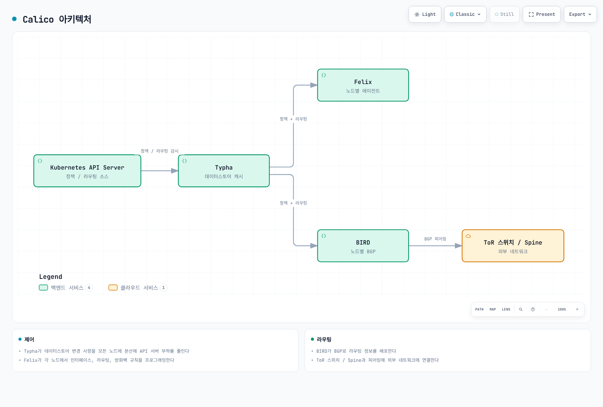Click the 정책 + 라우팅 label toward Felix
Image resolution: width=603 pixels, height=407 pixels.
click(x=293, y=119)
